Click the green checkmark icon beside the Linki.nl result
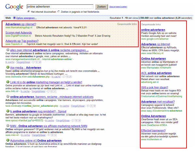This screenshot has width=195, height=154. (x=8, y=82)
